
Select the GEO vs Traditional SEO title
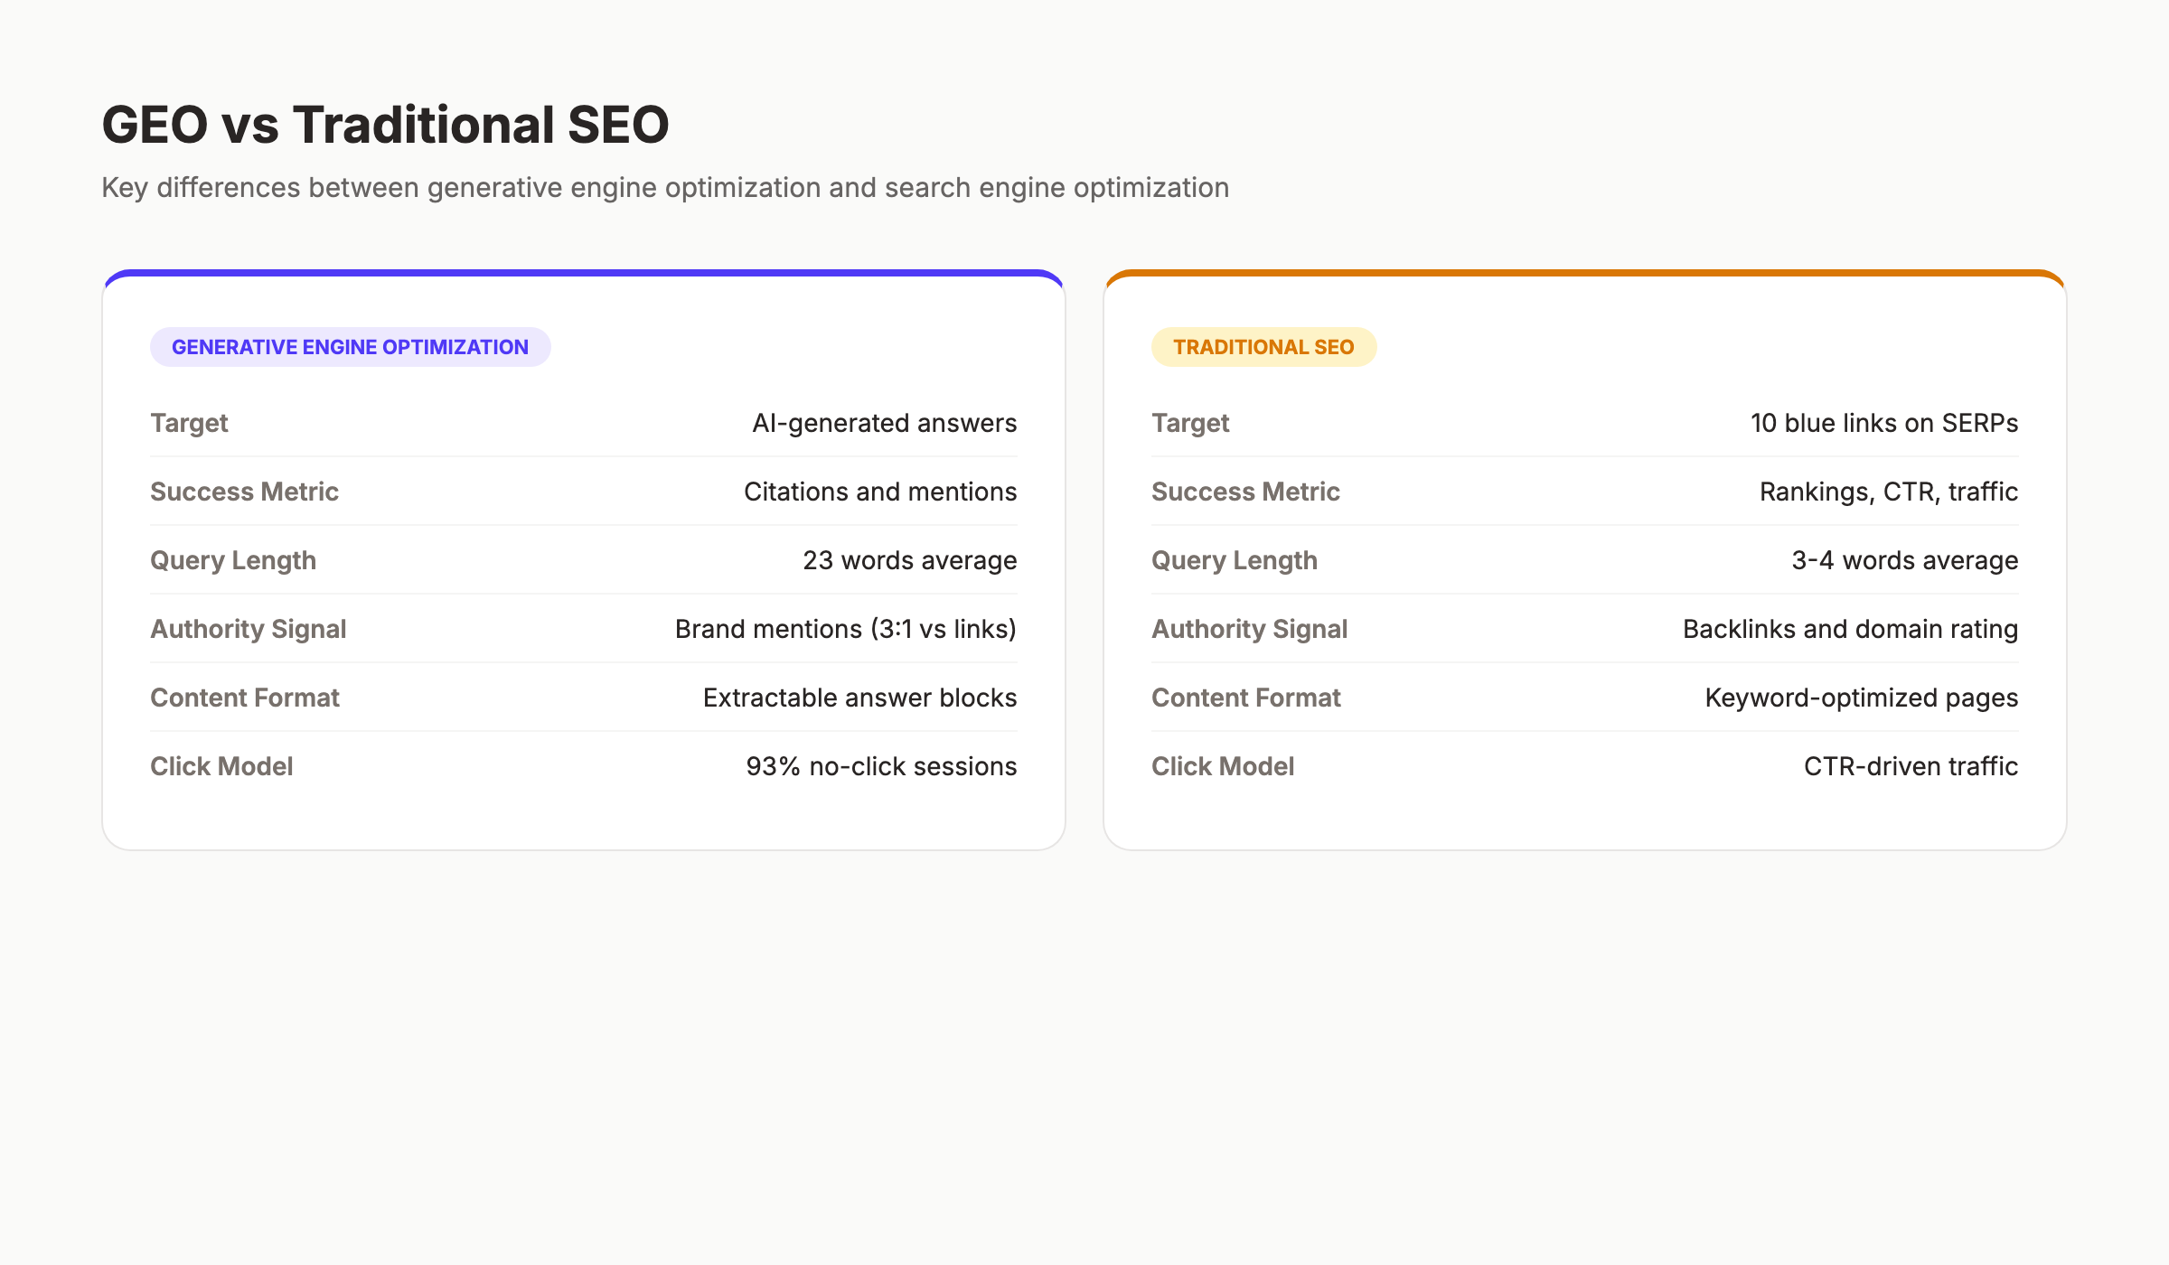tap(385, 125)
